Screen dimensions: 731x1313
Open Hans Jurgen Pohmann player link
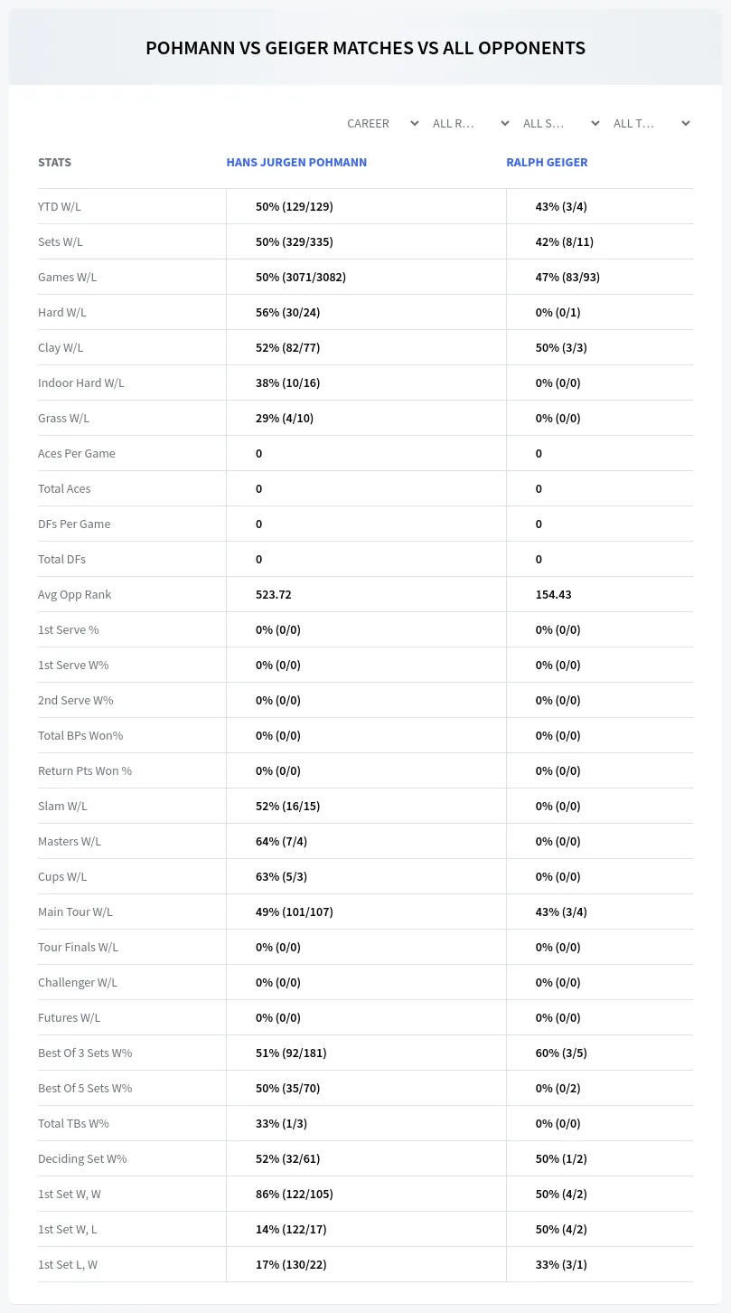[x=296, y=163]
